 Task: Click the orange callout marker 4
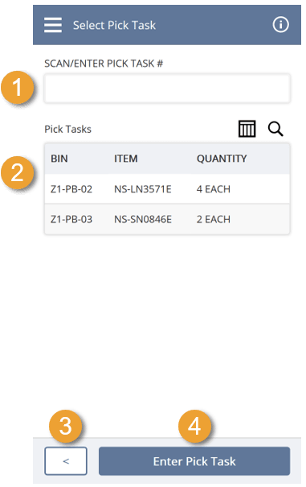click(194, 426)
